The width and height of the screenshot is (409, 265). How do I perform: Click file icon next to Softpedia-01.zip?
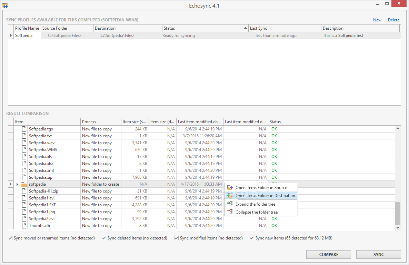click(24, 191)
